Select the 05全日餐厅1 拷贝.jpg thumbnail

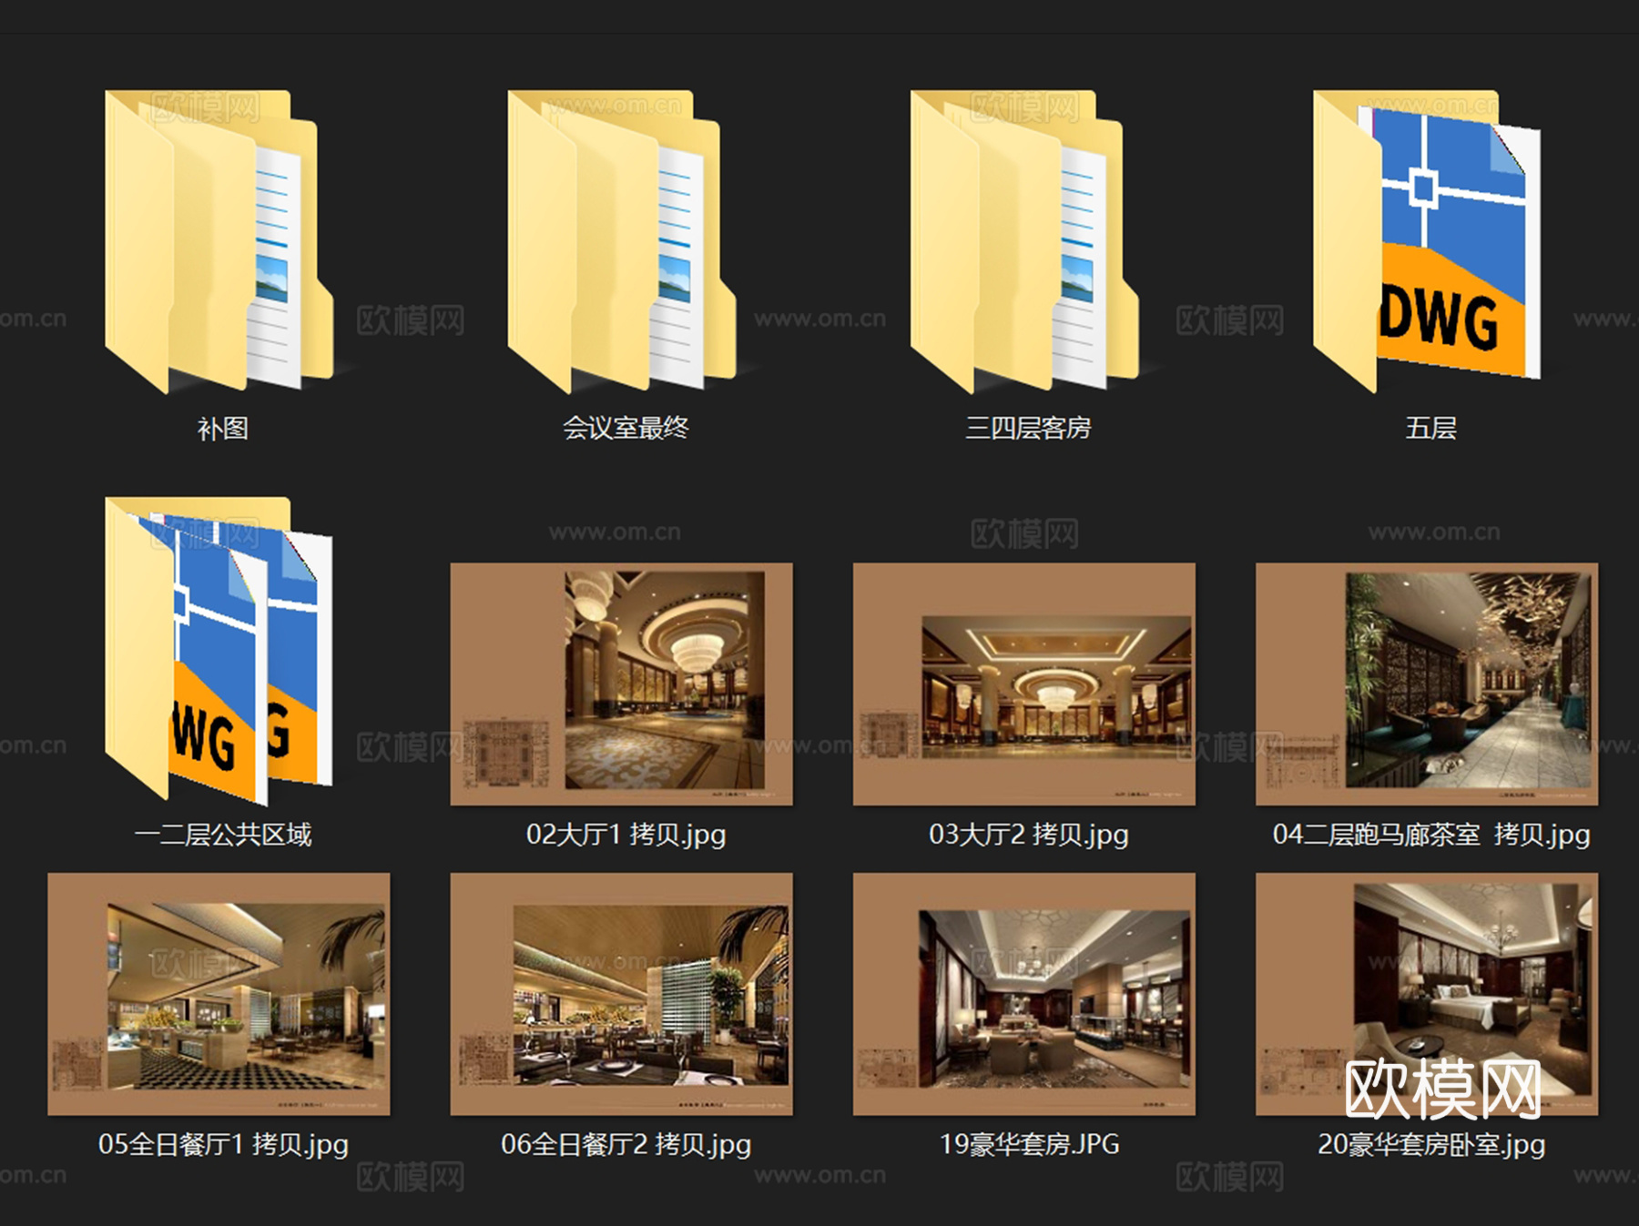[219, 994]
